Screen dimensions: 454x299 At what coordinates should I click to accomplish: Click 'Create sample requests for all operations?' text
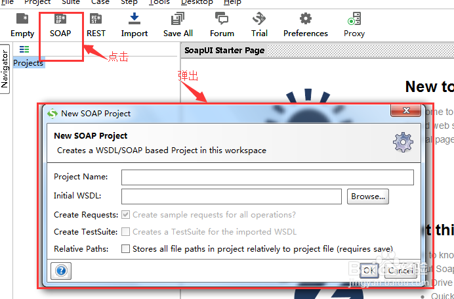[214, 215]
